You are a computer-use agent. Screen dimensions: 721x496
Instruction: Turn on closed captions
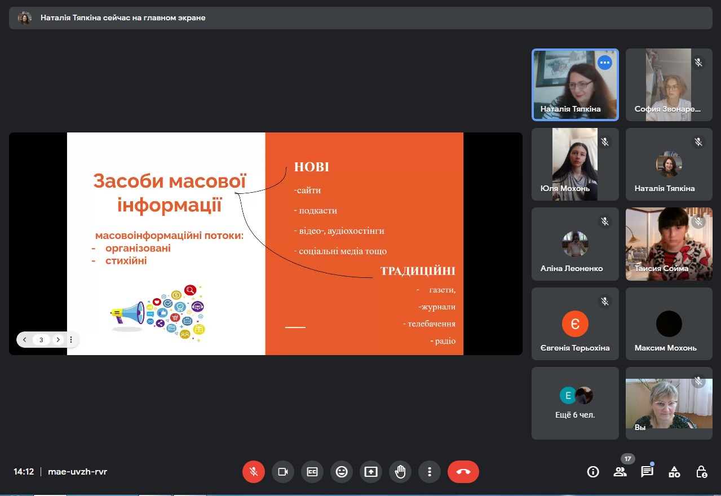tap(312, 472)
